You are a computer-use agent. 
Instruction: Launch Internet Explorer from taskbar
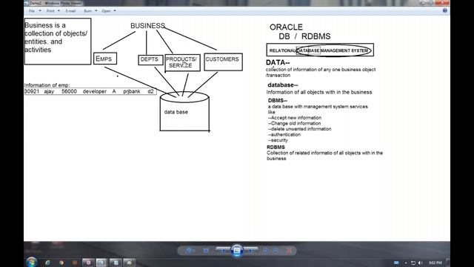47,263
